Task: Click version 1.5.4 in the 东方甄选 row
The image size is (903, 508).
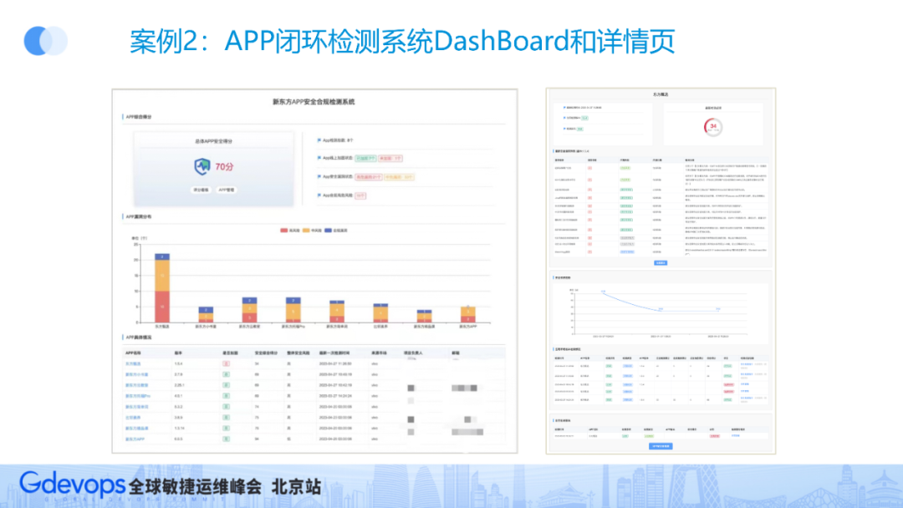Action: 179,363
